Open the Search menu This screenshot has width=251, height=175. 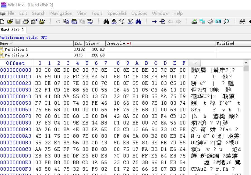click(x=38, y=13)
